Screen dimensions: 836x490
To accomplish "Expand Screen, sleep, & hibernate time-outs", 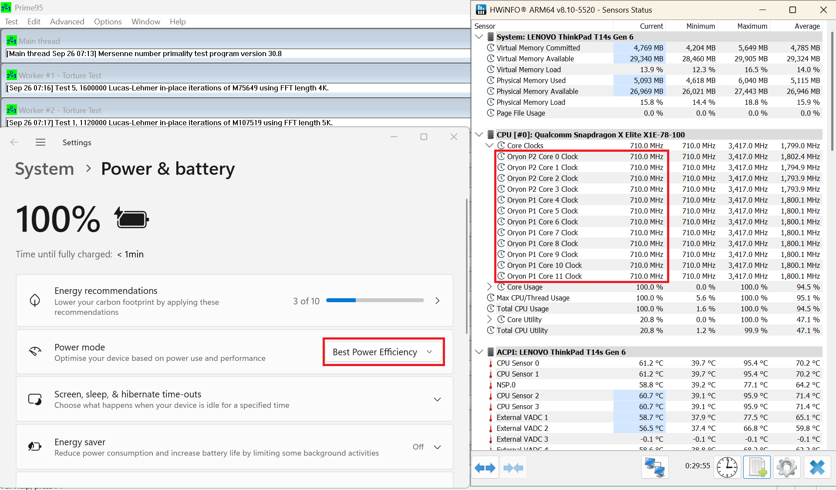I will (438, 399).
